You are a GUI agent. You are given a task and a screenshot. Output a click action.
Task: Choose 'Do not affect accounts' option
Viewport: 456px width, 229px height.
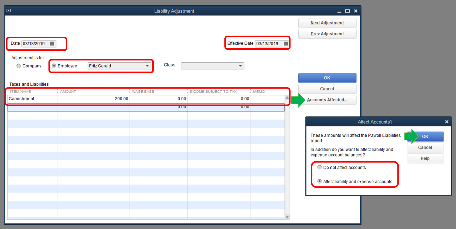[x=320, y=168]
